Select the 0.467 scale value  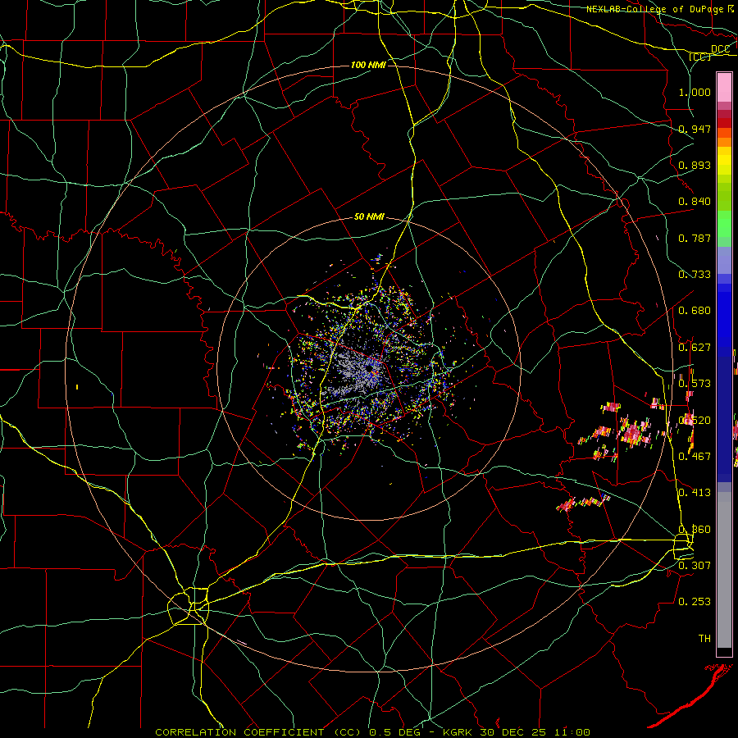pyautogui.click(x=695, y=456)
